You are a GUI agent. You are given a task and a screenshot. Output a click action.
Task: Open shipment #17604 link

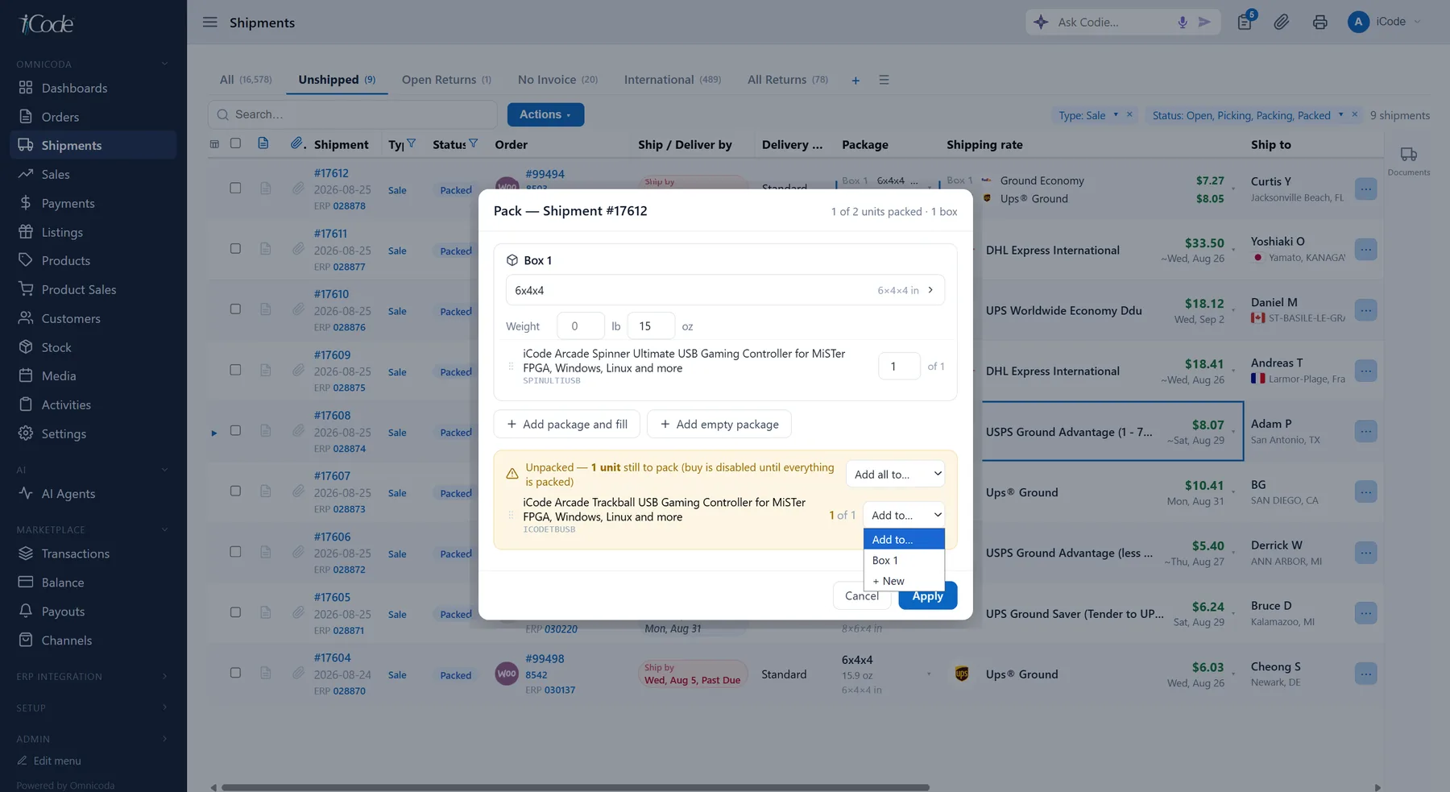click(333, 657)
